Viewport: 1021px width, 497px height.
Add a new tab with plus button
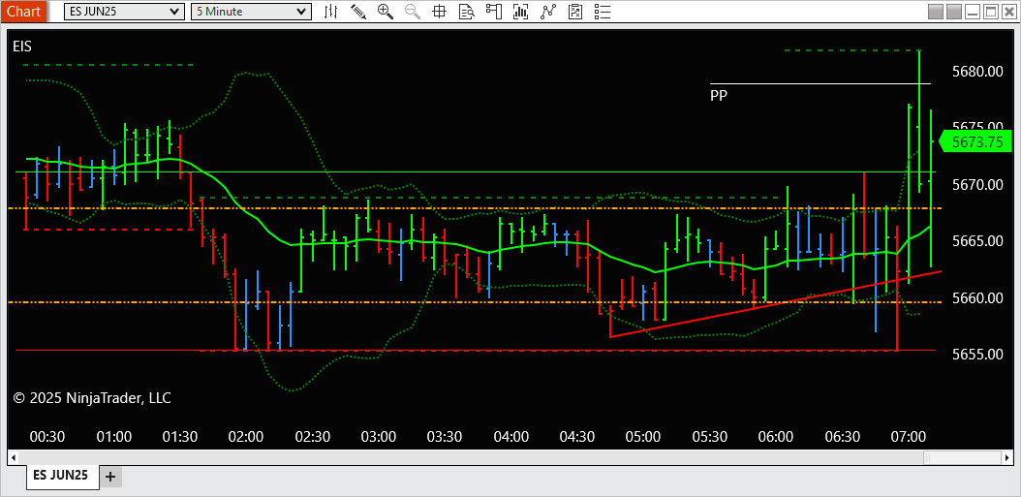coord(110,477)
